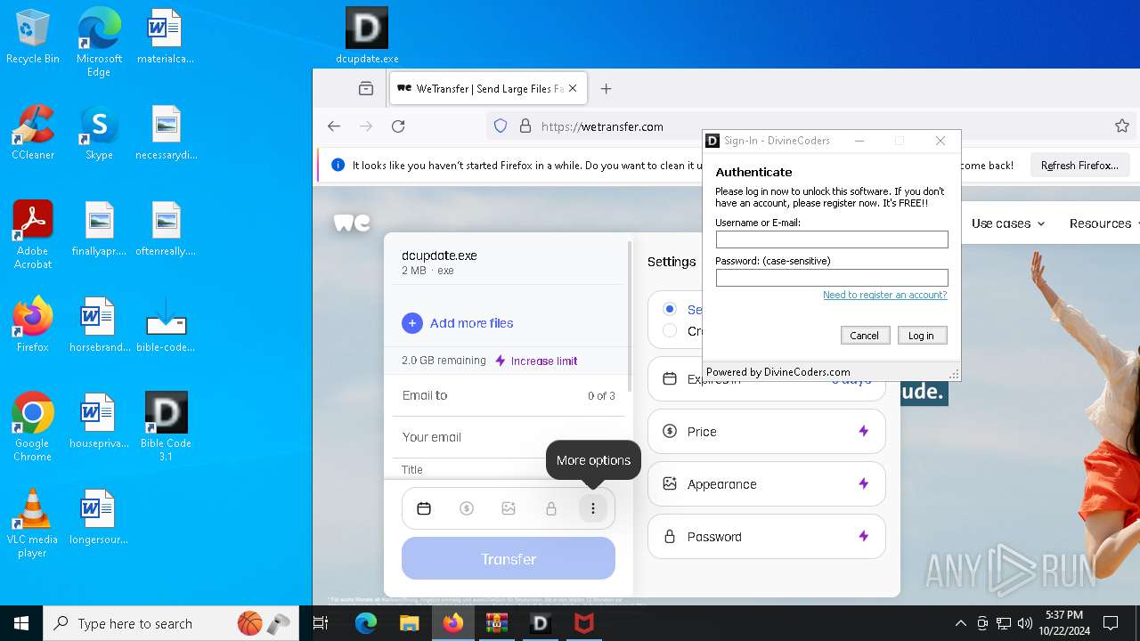Image resolution: width=1140 pixels, height=641 pixels.
Task: Click the taskbar search box
Action: click(171, 623)
